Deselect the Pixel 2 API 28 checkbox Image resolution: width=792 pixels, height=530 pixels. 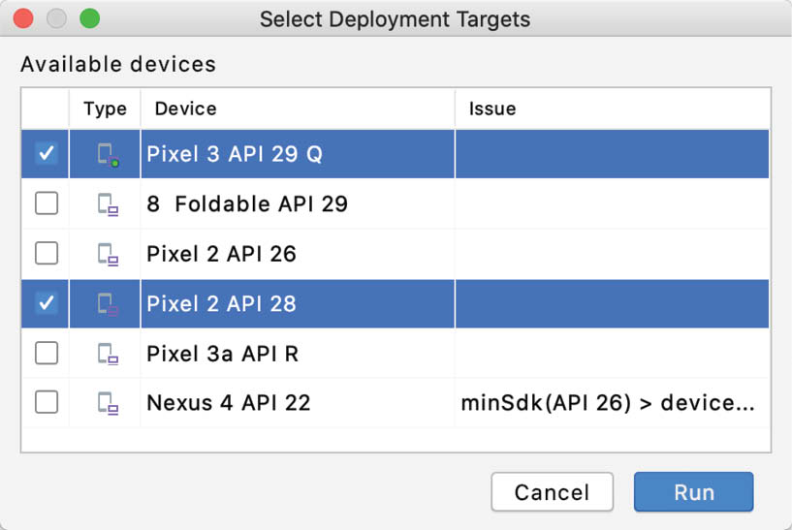tap(46, 303)
